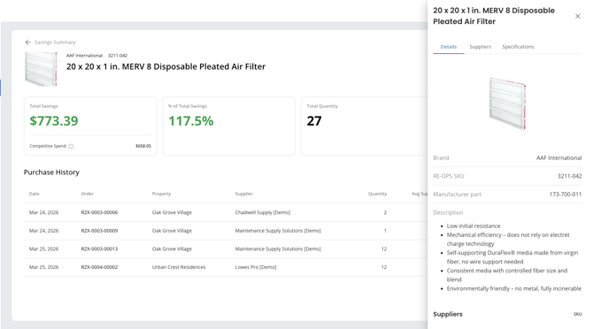Click Urban Crest Residences property cell
Screen dimensions: 593x329
[x=179, y=267]
